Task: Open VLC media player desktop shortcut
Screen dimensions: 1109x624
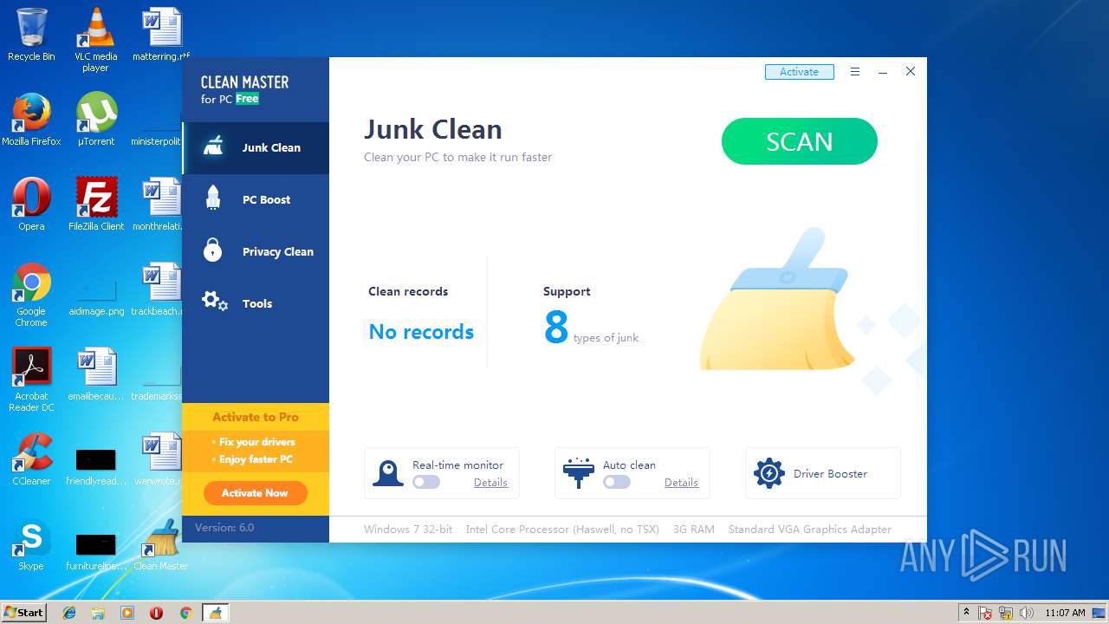Action: coord(95,39)
